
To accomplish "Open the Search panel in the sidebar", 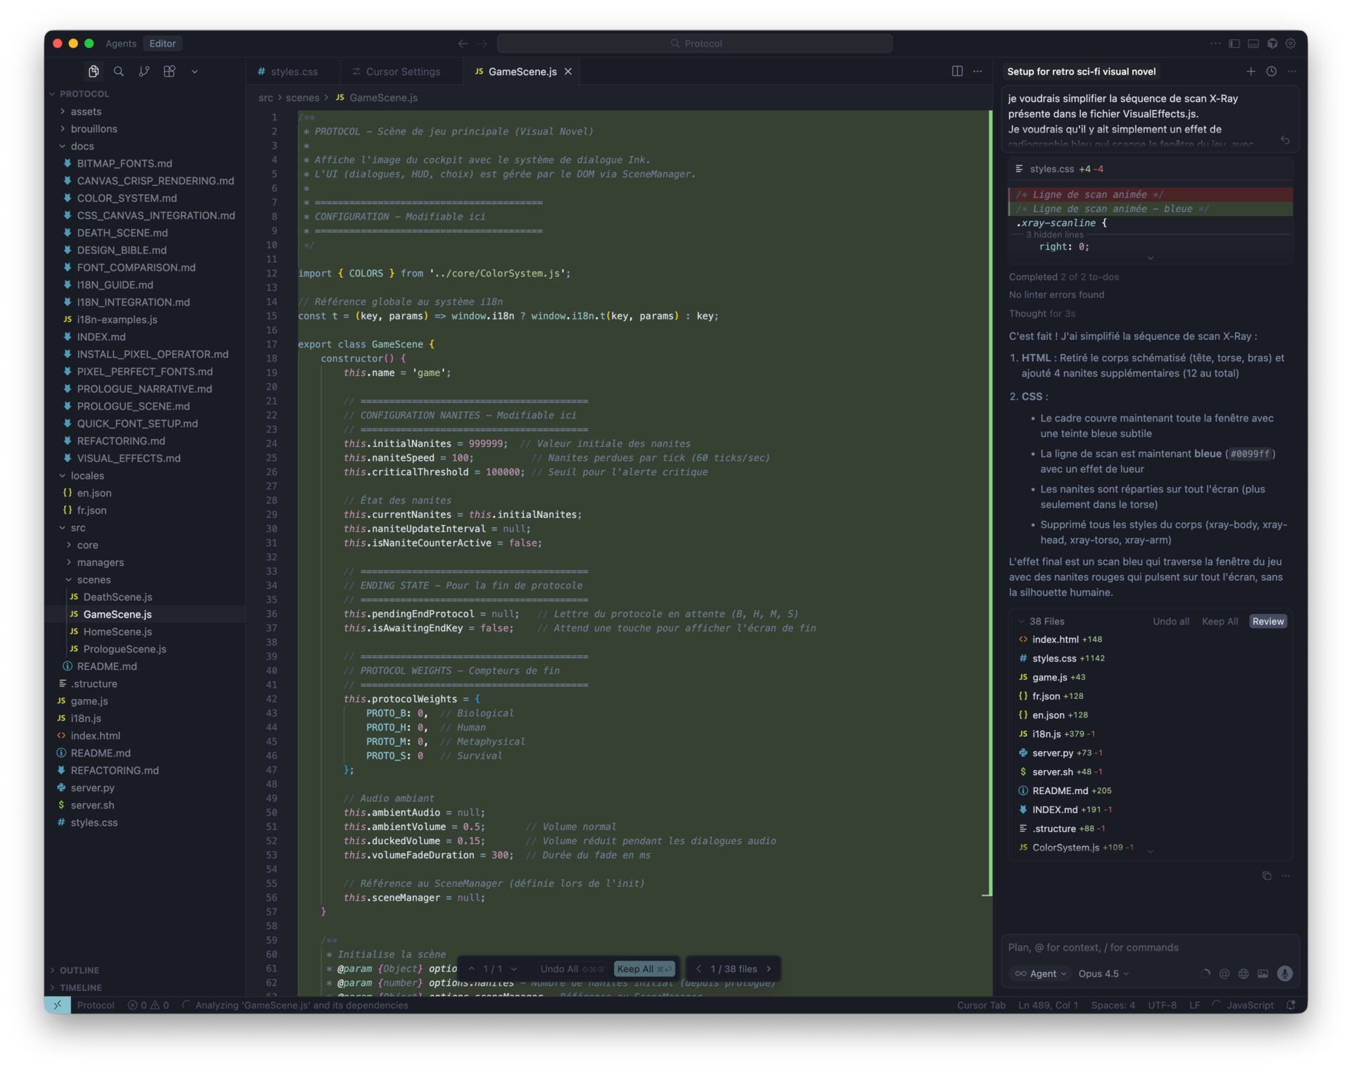I will [x=118, y=71].
